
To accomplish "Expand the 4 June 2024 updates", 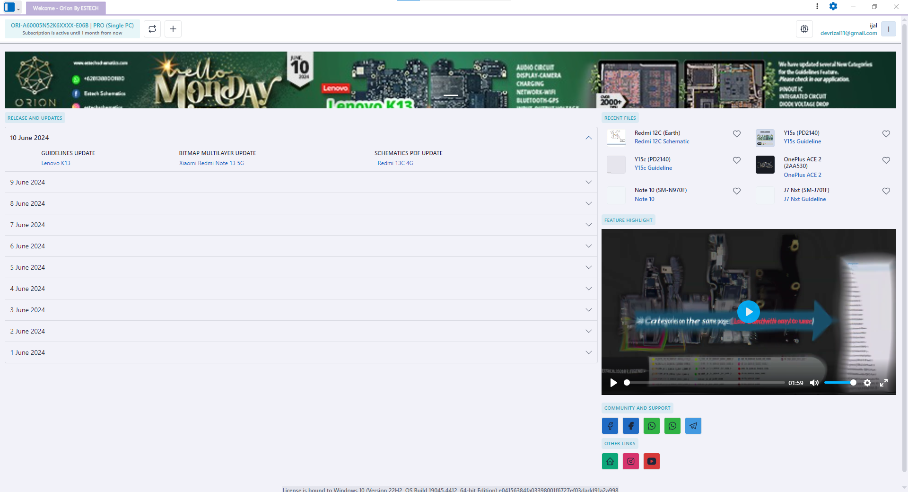I will pos(301,289).
